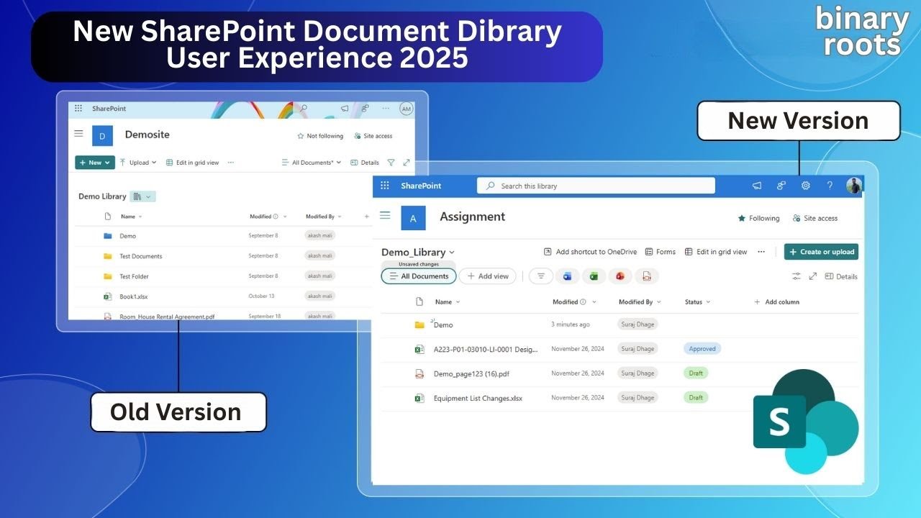Viewport: 921px width, 518px height.
Task: Open the help question mark icon
Action: click(x=830, y=186)
